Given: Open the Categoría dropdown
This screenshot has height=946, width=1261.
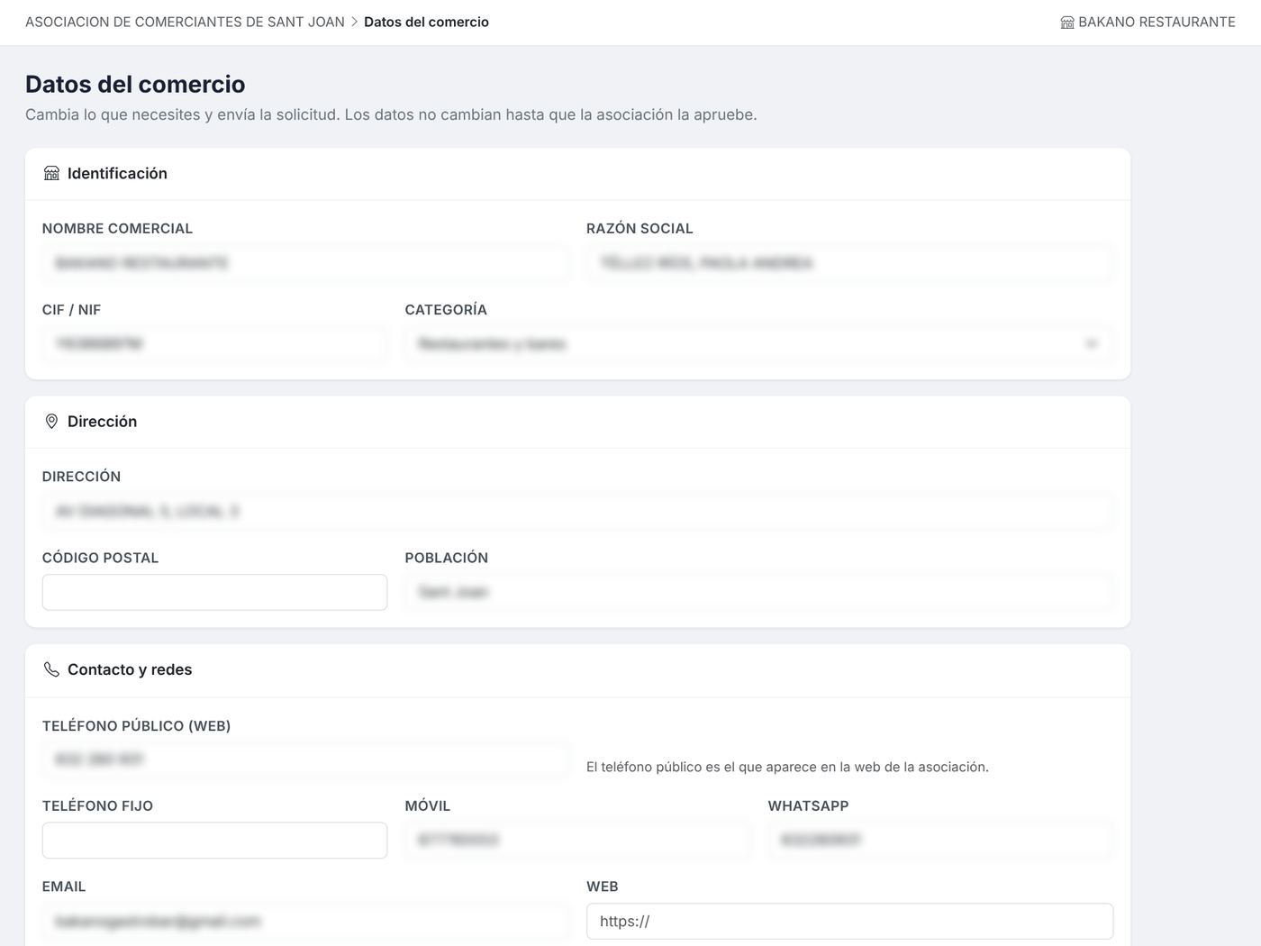Looking at the screenshot, I should 759,344.
